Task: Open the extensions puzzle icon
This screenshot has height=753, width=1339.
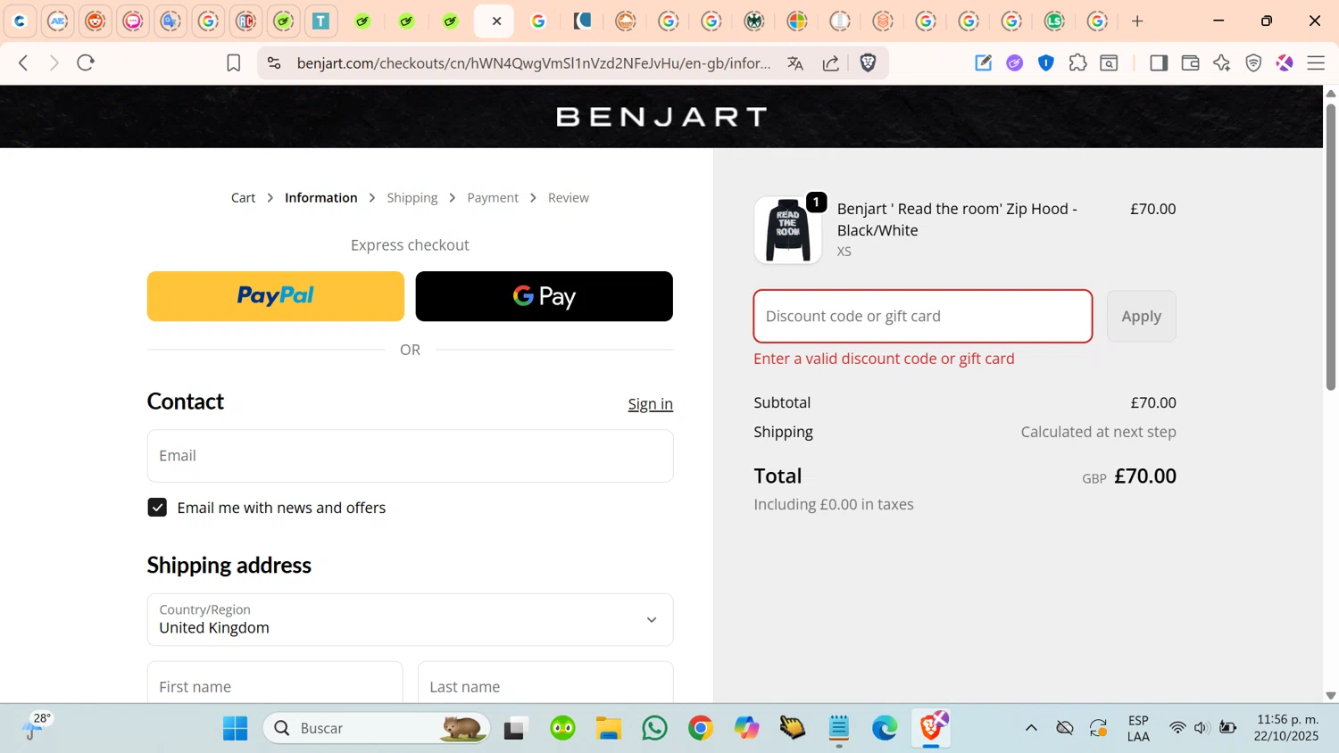Action: (1077, 62)
